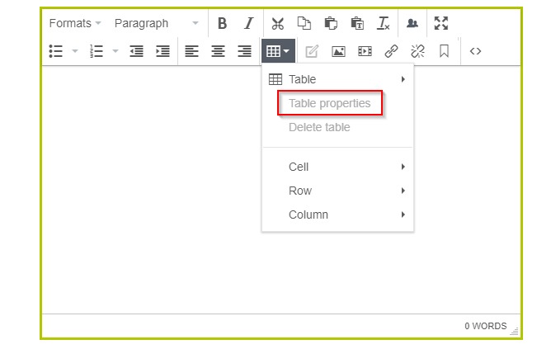Click the Cut scissors icon
This screenshot has width=537, height=349.
(x=277, y=24)
